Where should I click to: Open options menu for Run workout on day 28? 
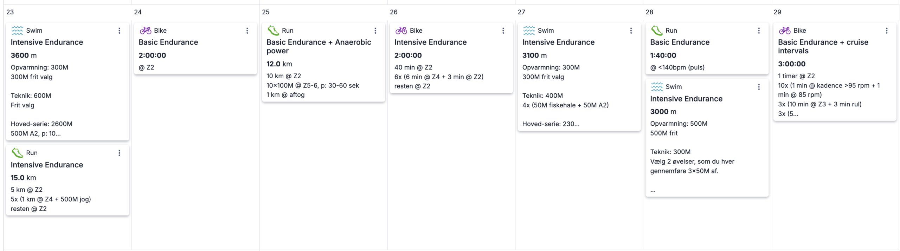(759, 31)
